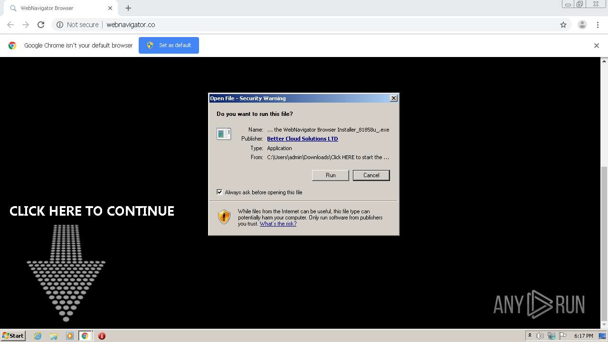Click the page vertical scrollbar thumb

pyautogui.click(x=604, y=244)
